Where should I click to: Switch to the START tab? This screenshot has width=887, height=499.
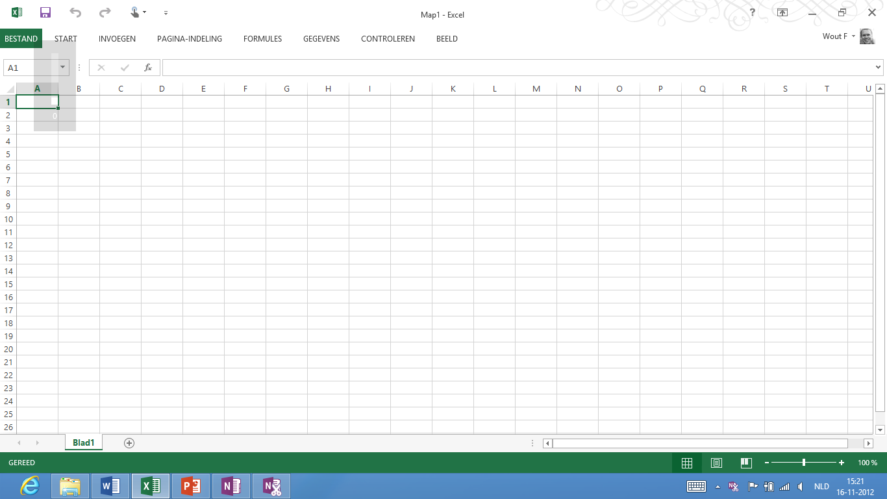tap(66, 39)
